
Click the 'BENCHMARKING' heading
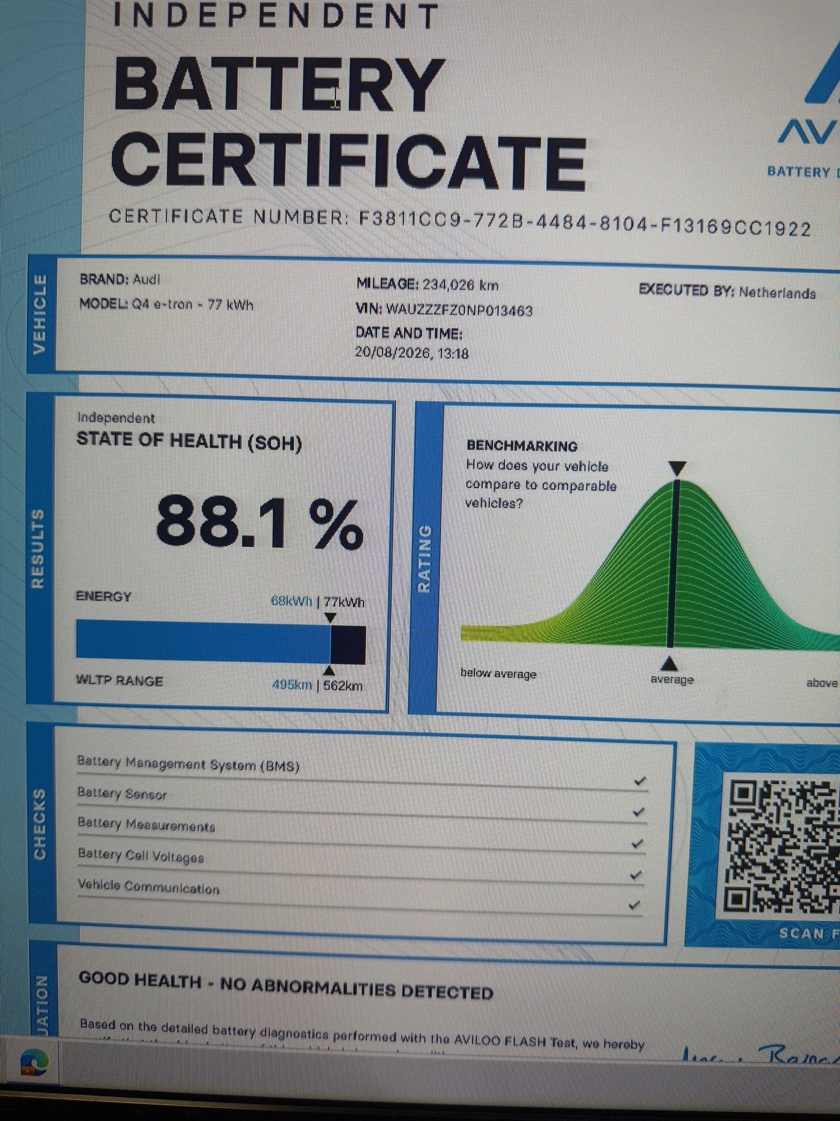coord(522,446)
